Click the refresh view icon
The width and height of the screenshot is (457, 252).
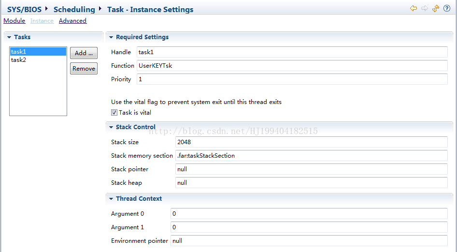[435, 8]
